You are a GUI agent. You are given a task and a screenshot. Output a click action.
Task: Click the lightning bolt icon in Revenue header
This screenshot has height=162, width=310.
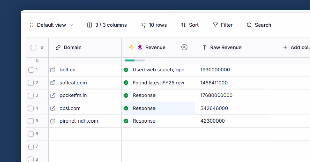point(131,47)
